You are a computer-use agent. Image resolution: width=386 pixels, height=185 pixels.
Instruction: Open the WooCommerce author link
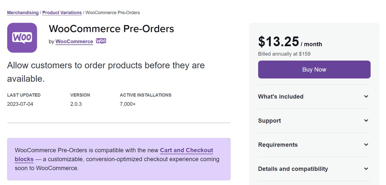(74, 42)
